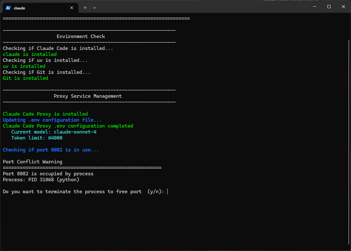The image size is (351, 251).
Task: Select the claude terminal tab
Action: [40, 8]
